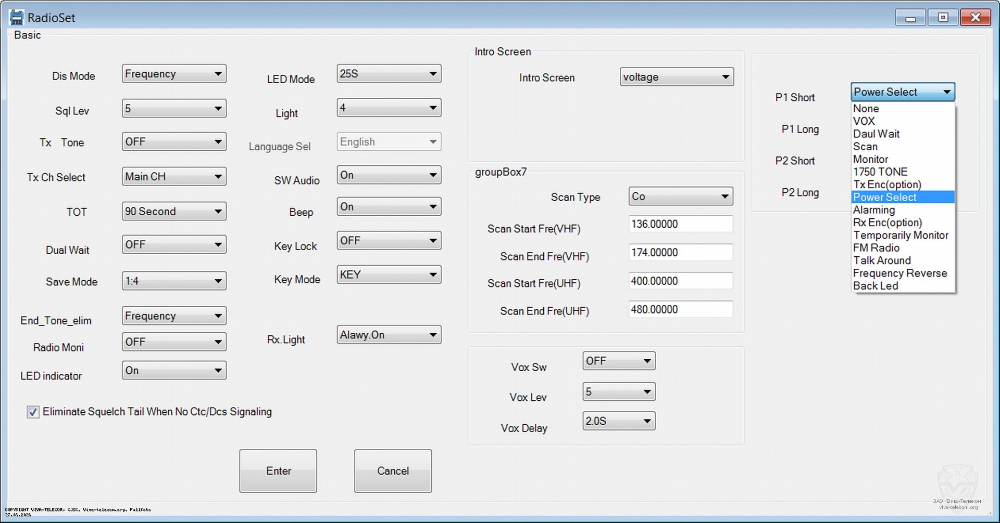Click the Scan Start Fre(VHF) field

[x=680, y=224]
